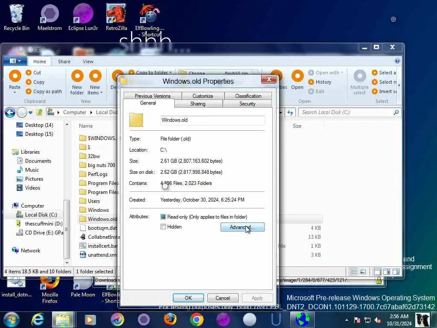
Task: Open explorer Help question mark icon
Action: coord(397,61)
